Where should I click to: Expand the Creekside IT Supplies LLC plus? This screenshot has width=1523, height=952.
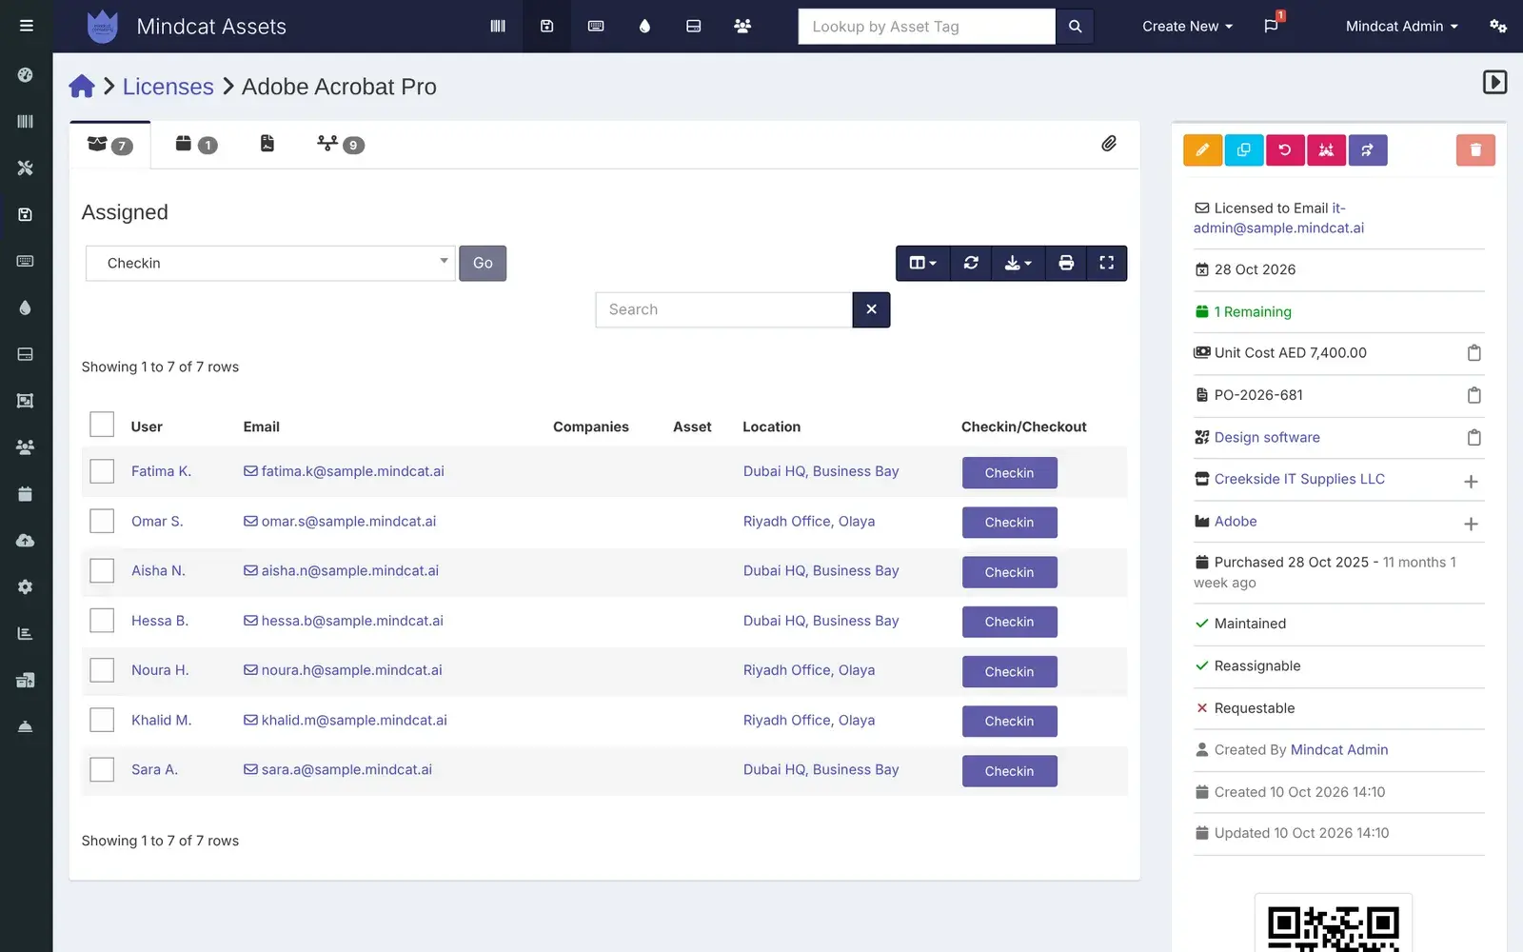[1471, 482]
